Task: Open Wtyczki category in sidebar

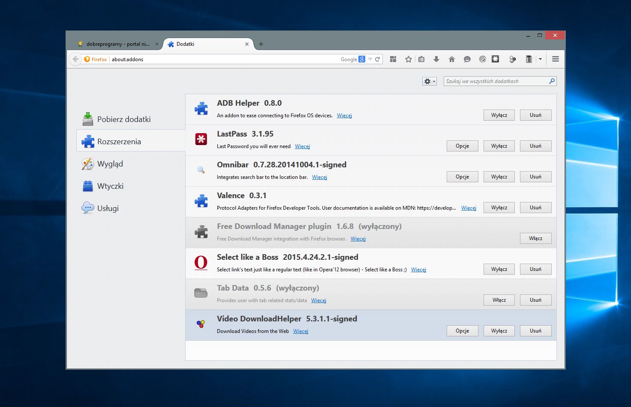Action: [x=131, y=186]
